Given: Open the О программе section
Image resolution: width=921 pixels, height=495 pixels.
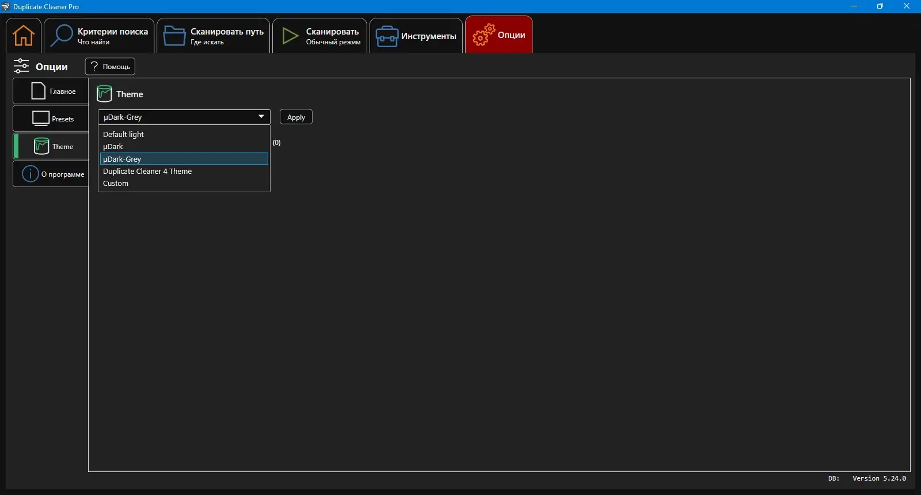Looking at the screenshot, I should pos(51,174).
